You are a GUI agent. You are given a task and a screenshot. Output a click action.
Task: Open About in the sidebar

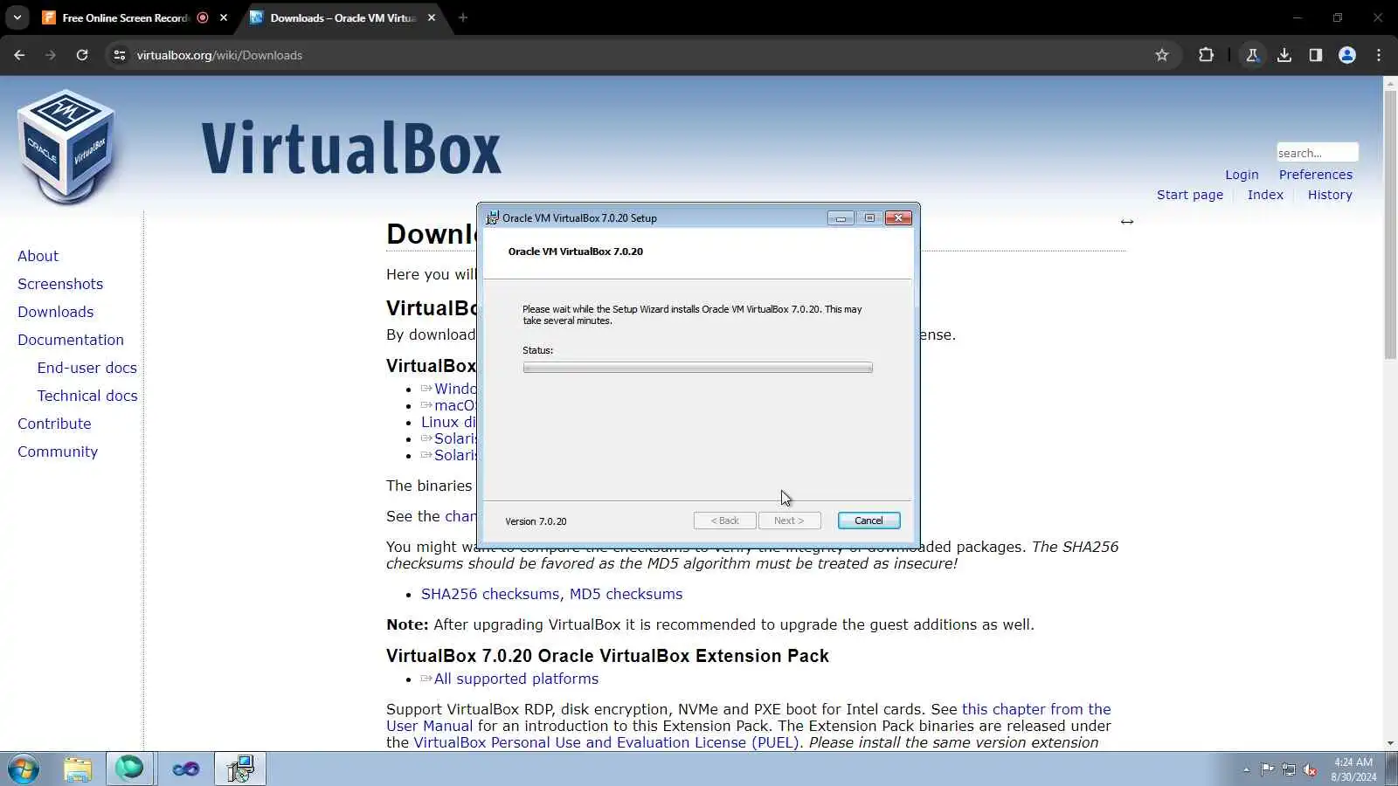click(38, 256)
